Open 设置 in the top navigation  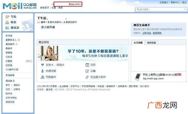[54, 7]
